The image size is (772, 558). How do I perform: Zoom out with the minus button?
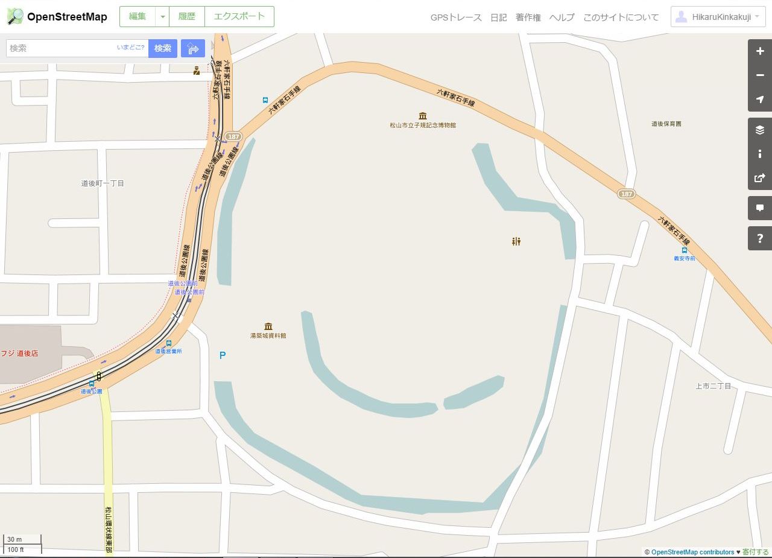760,75
